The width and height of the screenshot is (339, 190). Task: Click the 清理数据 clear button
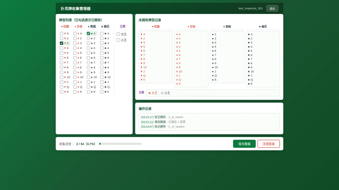[269, 144]
